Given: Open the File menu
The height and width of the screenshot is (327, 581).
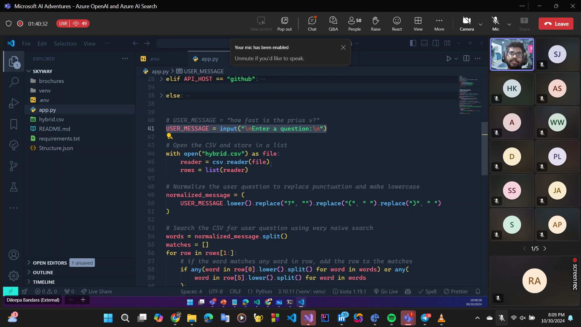Looking at the screenshot, I should coord(26,44).
